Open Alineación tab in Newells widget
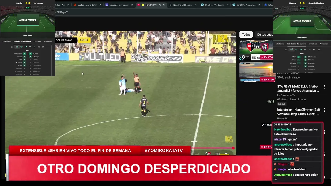This screenshot has width=331, height=186. pyautogui.click(x=48, y=41)
